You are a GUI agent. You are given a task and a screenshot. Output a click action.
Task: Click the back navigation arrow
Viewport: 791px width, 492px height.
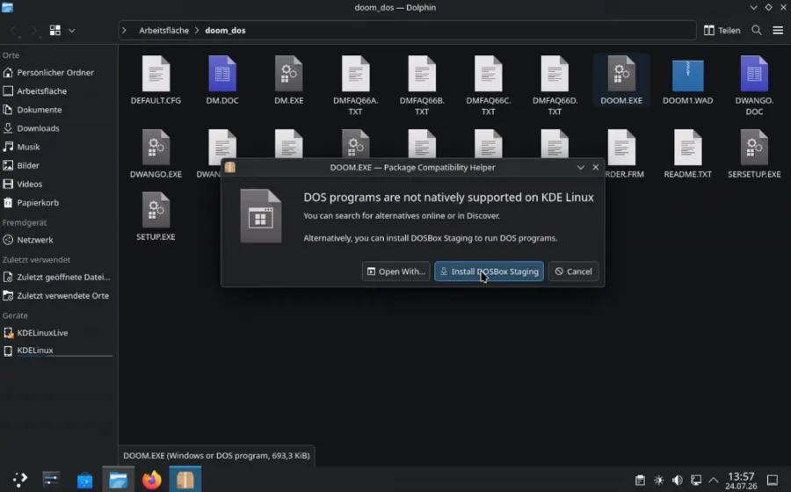pyautogui.click(x=15, y=30)
